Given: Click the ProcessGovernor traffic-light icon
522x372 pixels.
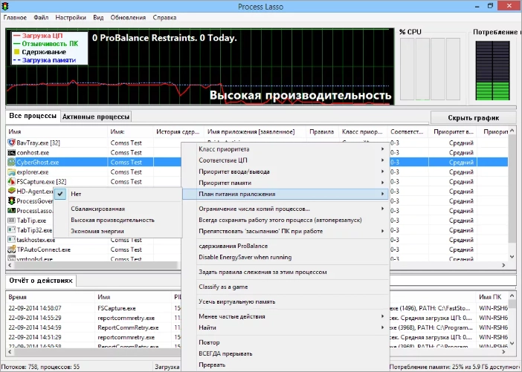Looking at the screenshot, I should [x=12, y=200].
